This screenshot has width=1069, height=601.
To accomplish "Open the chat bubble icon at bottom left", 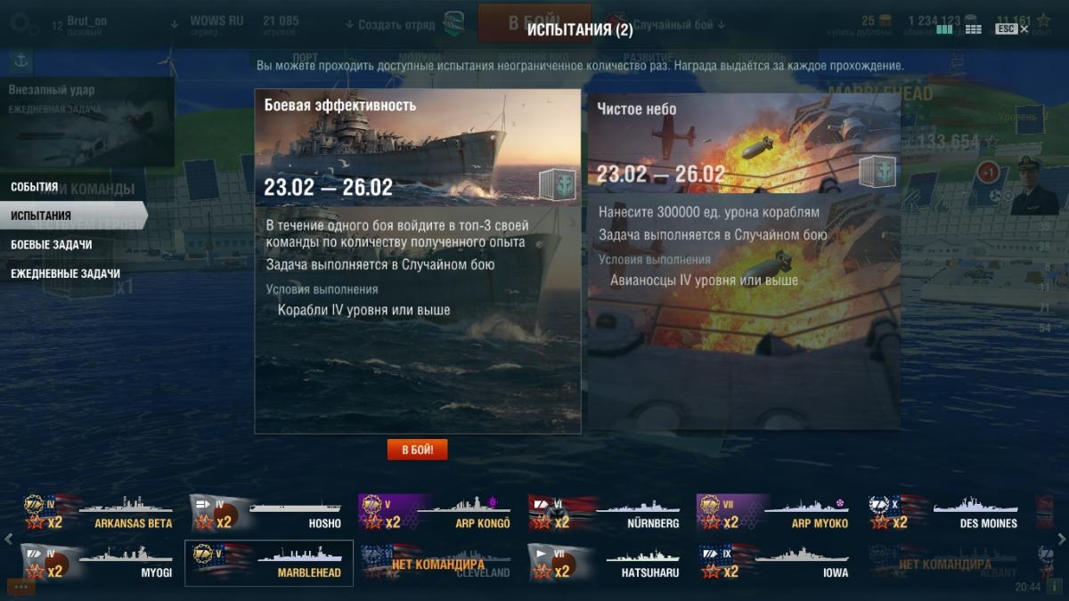I will click(x=20, y=588).
